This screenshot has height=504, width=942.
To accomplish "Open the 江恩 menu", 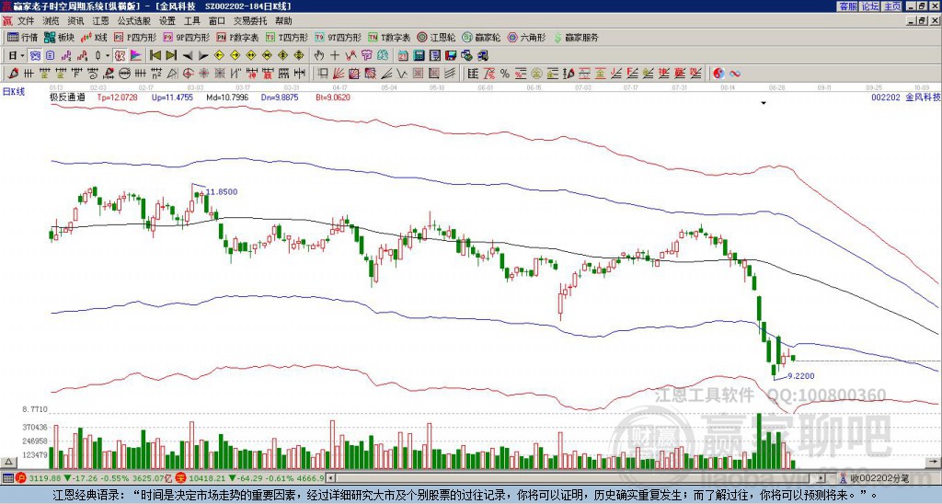I will [x=101, y=21].
